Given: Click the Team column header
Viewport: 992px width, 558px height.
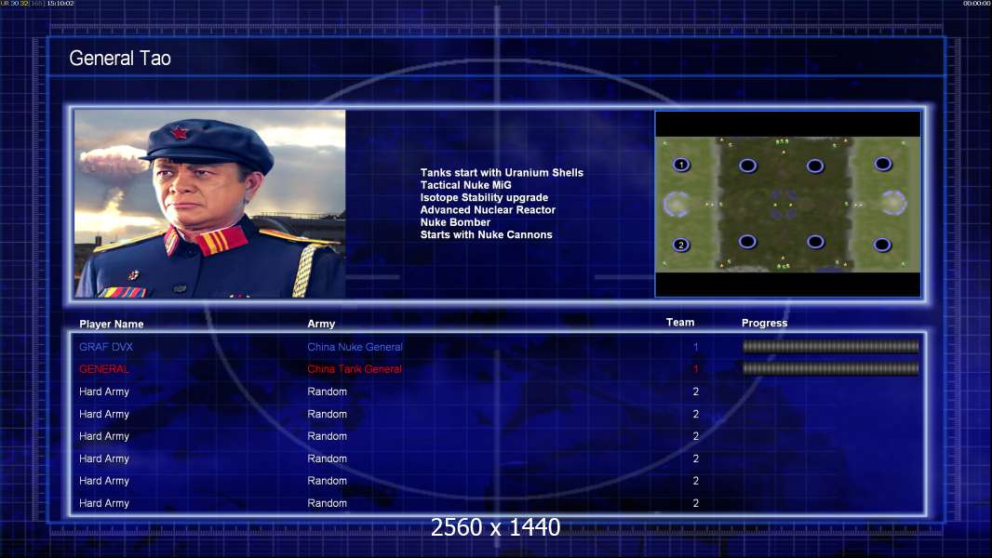Looking at the screenshot, I should pos(680,323).
